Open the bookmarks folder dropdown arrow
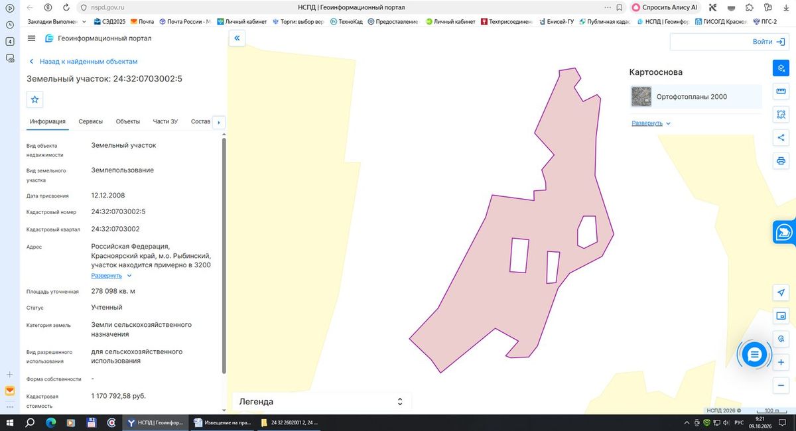Viewport: 796px width, 431px height. click(x=84, y=22)
